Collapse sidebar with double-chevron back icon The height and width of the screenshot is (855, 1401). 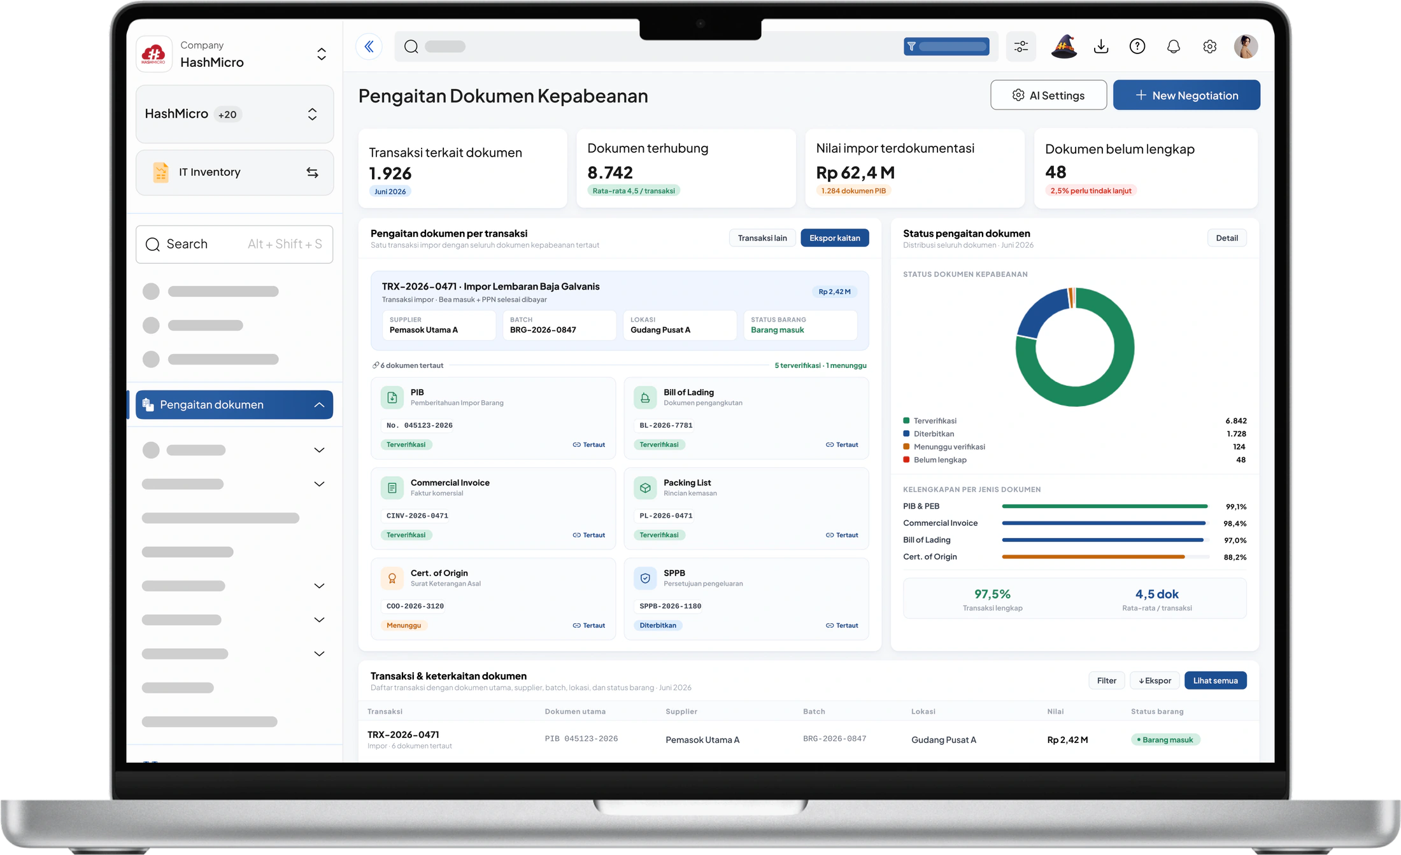tap(369, 46)
